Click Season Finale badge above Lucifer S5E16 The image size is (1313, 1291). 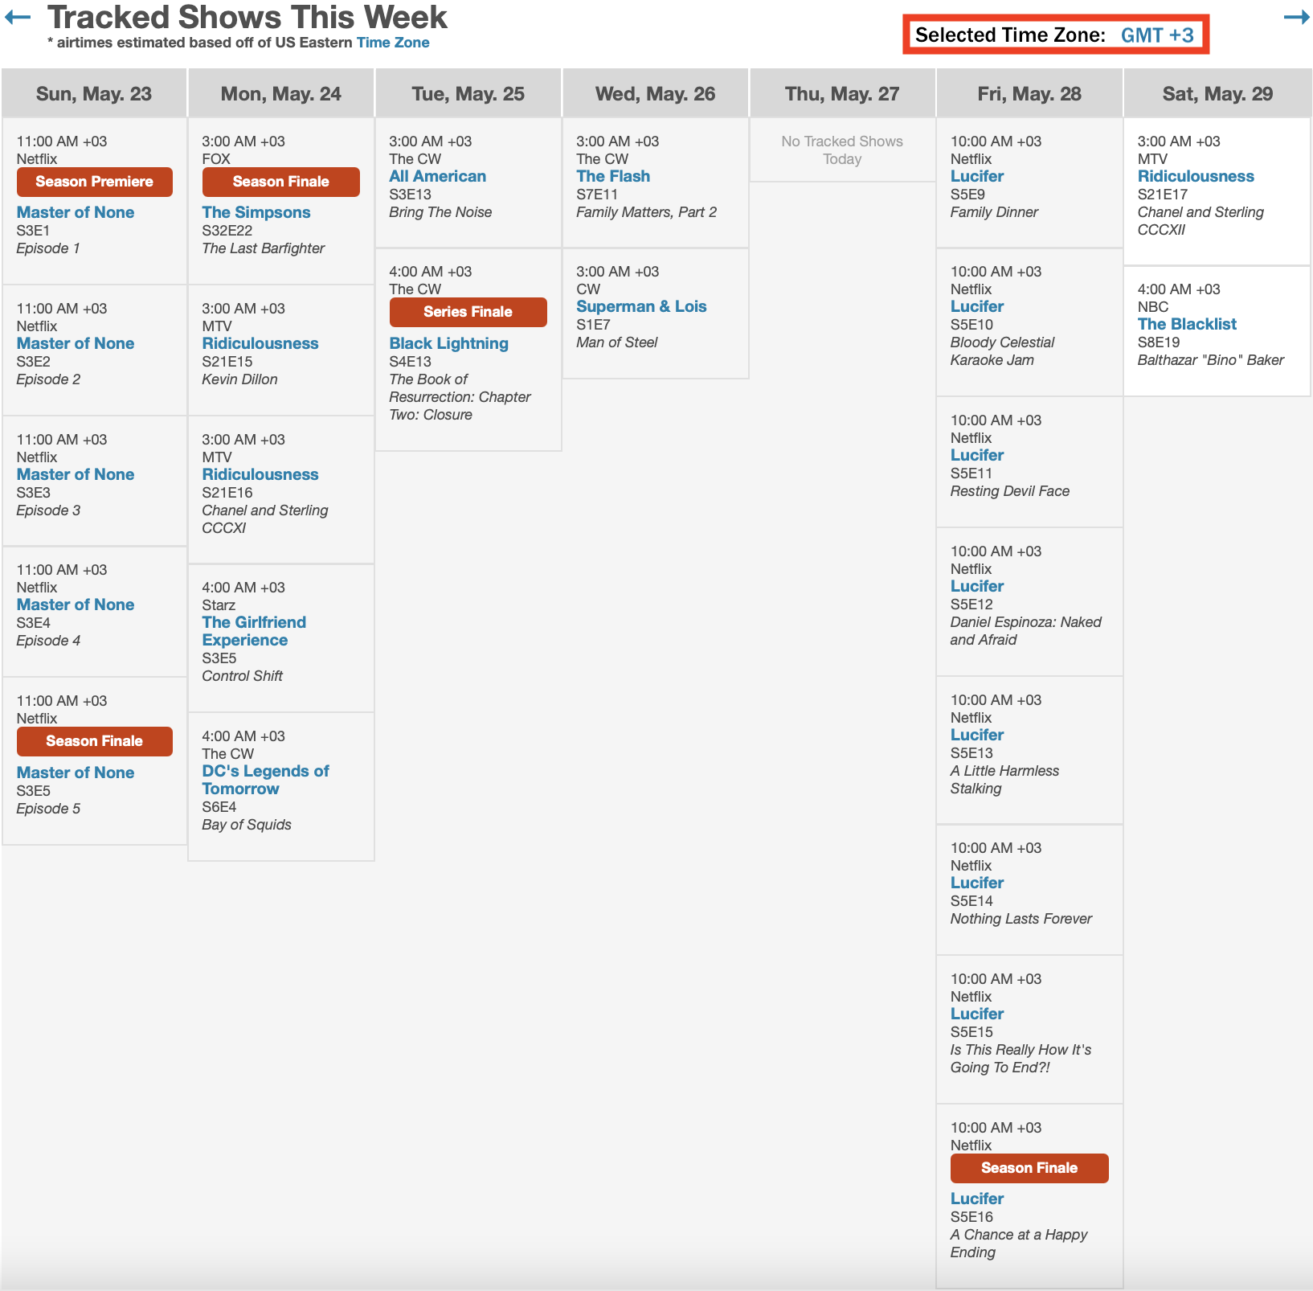(1029, 1168)
